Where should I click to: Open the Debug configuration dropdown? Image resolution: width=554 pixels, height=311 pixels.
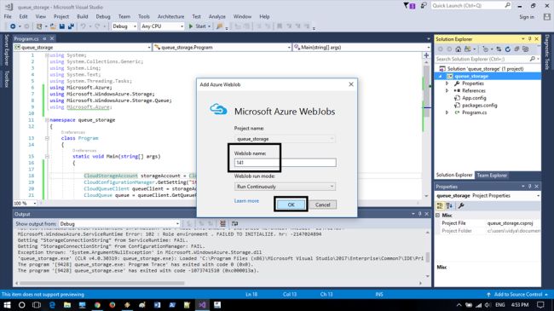[x=124, y=26]
